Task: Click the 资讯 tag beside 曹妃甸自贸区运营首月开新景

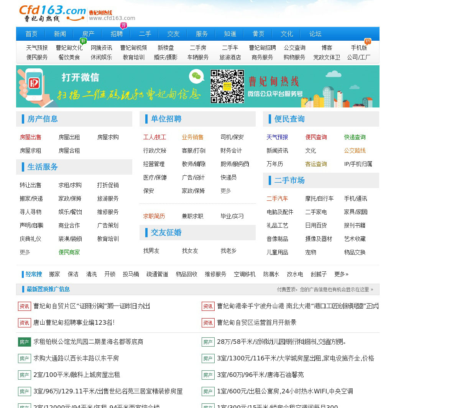Action: coord(208,323)
